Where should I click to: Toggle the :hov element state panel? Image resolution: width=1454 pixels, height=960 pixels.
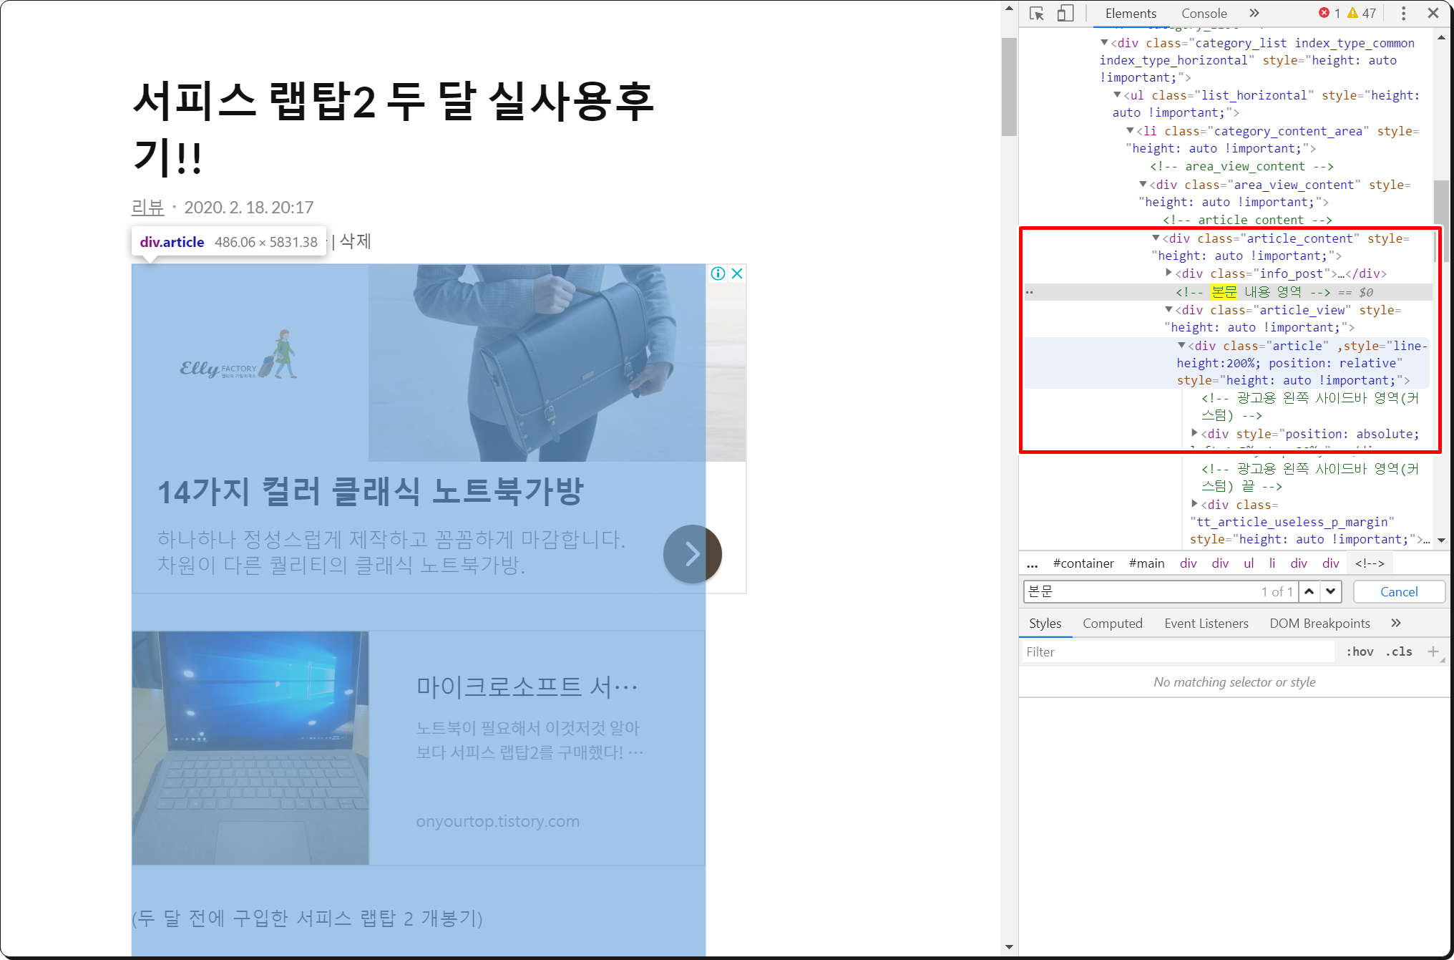(1360, 651)
